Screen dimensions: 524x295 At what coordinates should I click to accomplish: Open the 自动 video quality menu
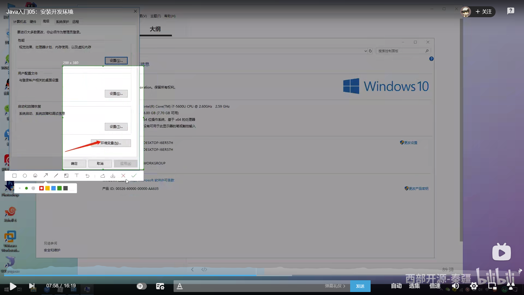[x=396, y=286]
